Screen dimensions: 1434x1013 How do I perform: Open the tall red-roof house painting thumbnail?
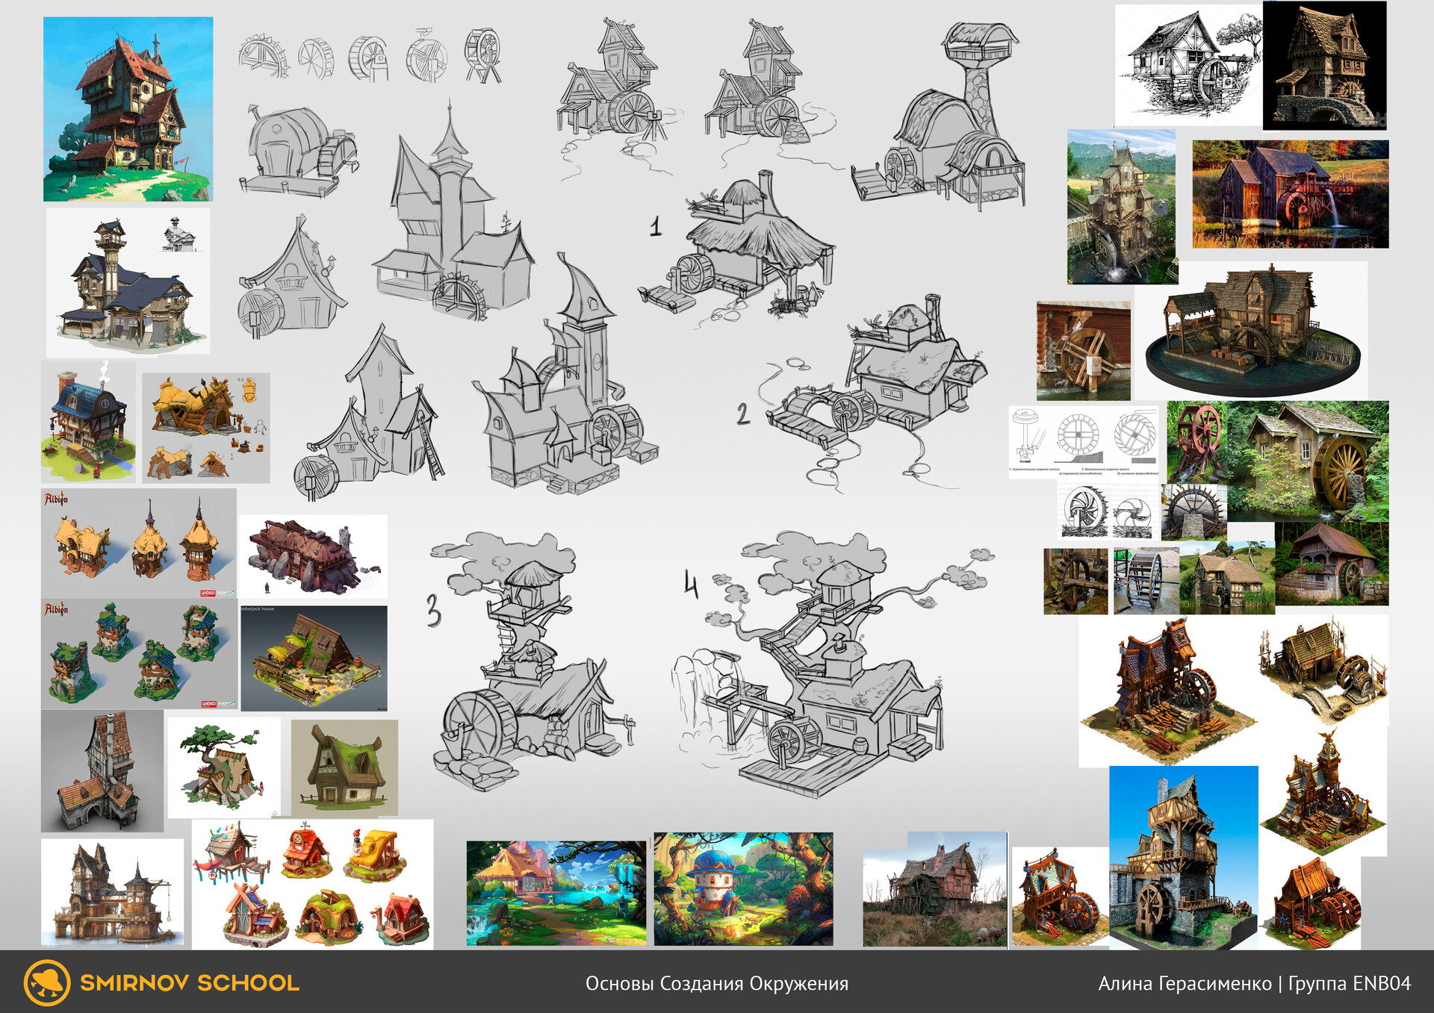tap(128, 109)
